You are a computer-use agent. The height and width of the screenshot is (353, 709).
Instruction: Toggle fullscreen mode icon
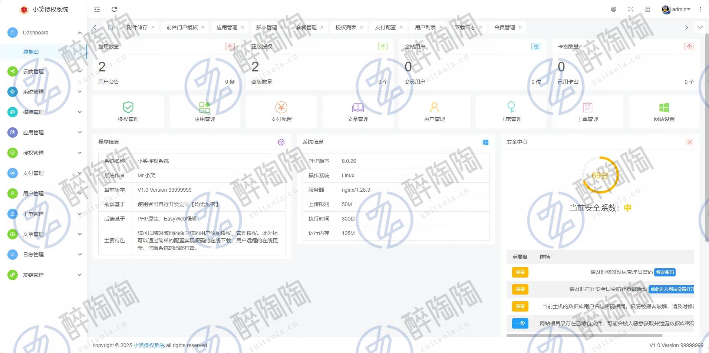click(x=631, y=9)
